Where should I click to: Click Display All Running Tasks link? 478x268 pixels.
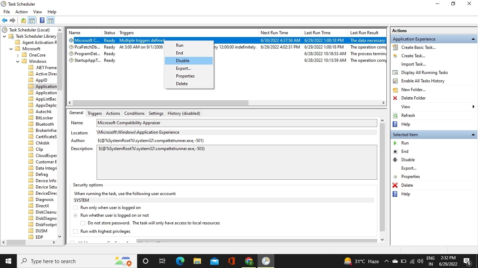point(424,73)
